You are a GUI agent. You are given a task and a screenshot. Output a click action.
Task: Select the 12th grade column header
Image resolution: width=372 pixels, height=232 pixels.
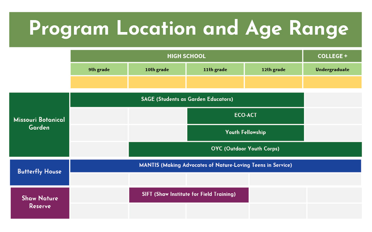click(x=273, y=69)
